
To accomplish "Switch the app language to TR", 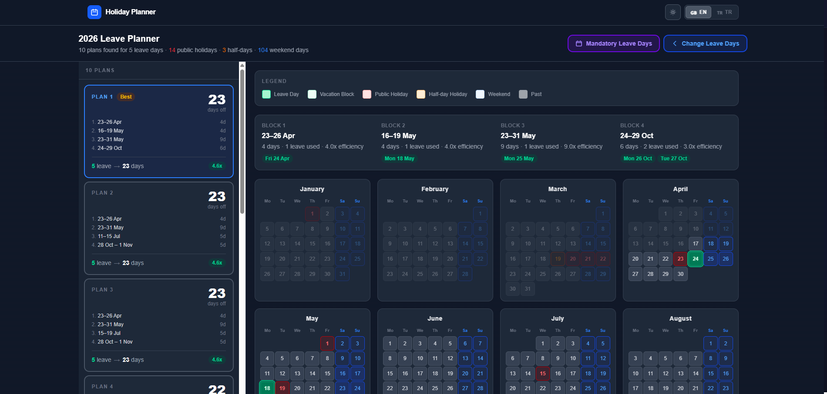I will (x=723, y=12).
